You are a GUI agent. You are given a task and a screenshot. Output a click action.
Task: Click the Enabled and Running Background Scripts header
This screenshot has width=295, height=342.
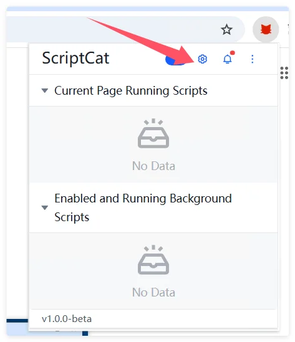(153, 207)
